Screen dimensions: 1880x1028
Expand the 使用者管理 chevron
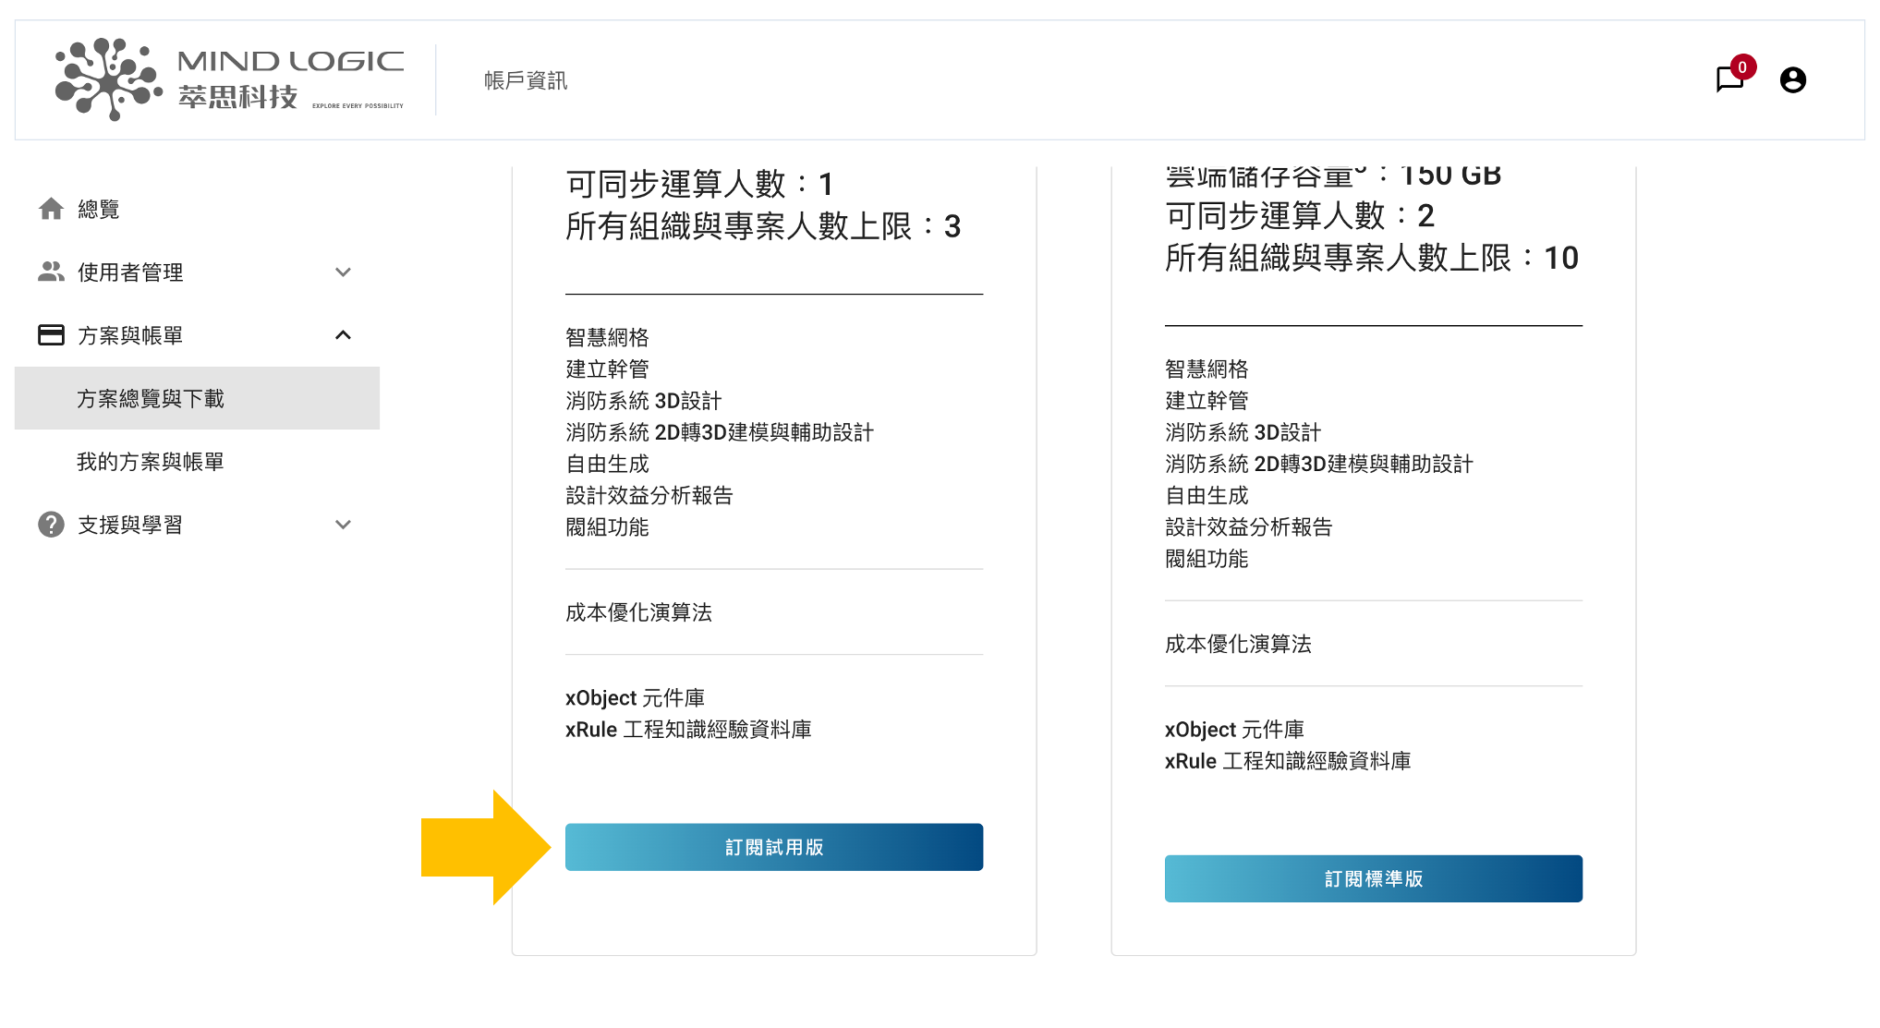click(343, 272)
